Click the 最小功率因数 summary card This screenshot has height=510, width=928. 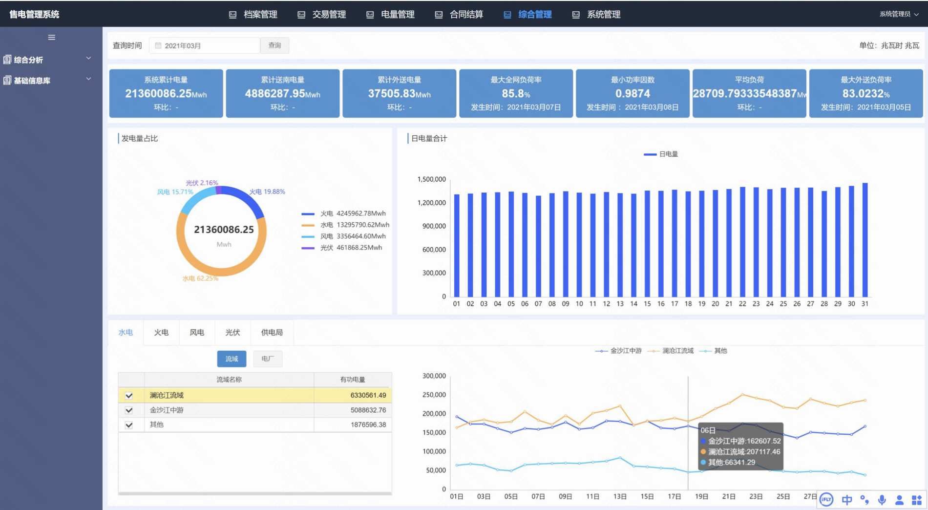[x=633, y=93]
